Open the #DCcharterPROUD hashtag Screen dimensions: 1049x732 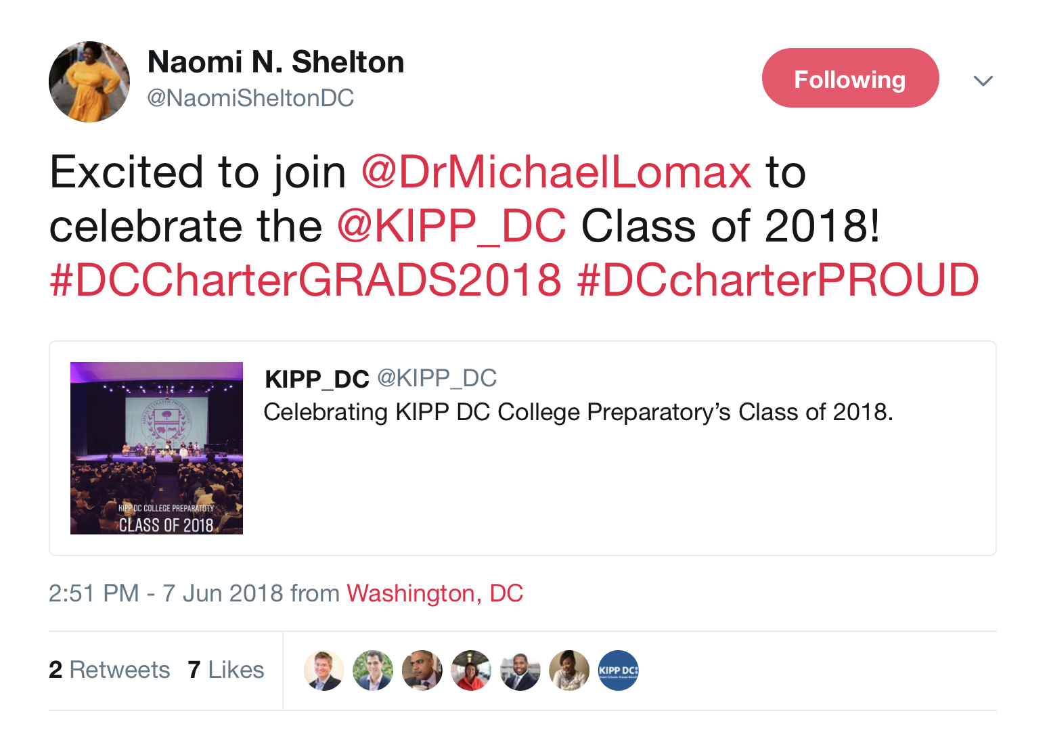pos(778,279)
